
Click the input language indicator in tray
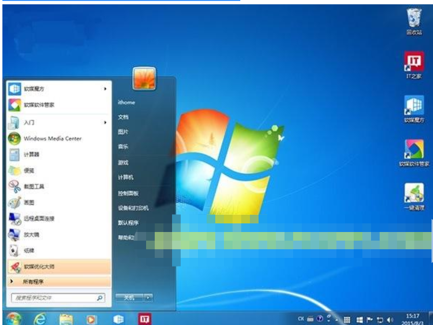click(301, 319)
